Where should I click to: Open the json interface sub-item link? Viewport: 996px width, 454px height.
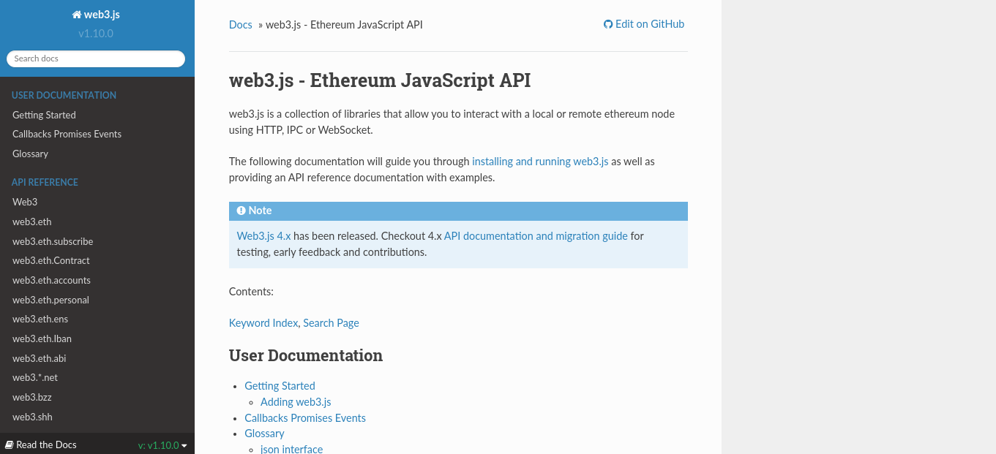(x=291, y=449)
